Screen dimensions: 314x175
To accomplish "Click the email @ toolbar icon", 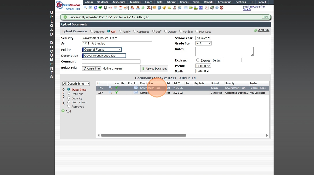I will point(95,8).
